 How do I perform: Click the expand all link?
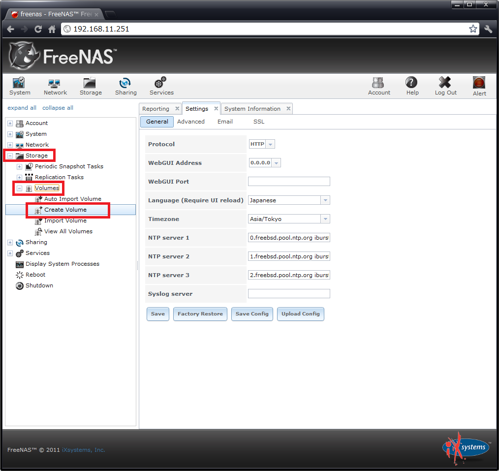pyautogui.click(x=22, y=108)
